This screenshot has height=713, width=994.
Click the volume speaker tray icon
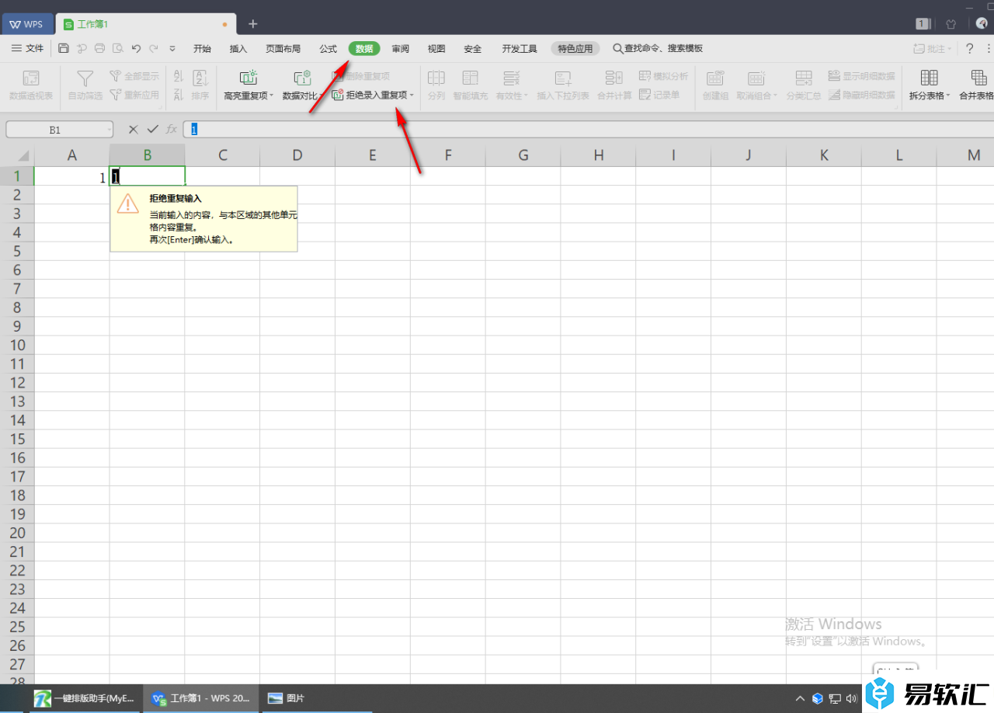click(852, 698)
